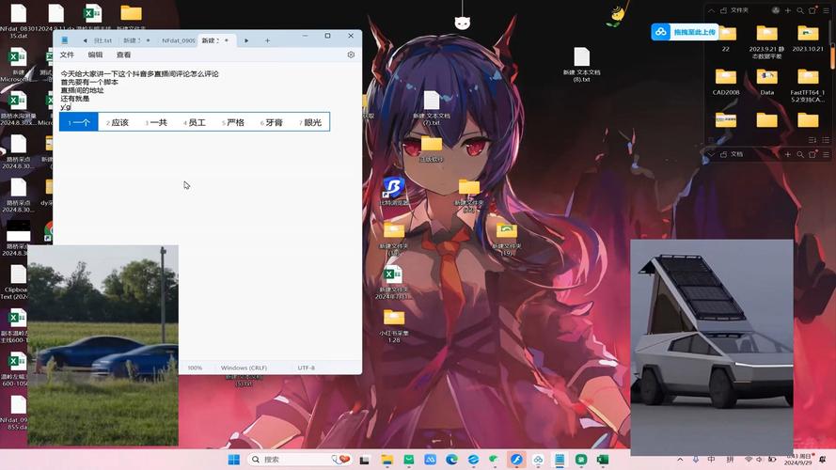Show hidden system tray icons

coord(680,460)
